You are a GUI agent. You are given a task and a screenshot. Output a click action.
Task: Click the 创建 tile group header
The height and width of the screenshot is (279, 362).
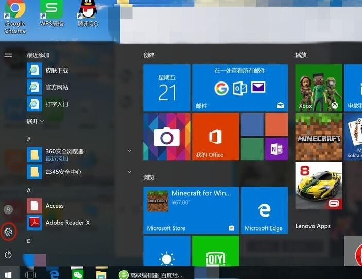(x=149, y=55)
